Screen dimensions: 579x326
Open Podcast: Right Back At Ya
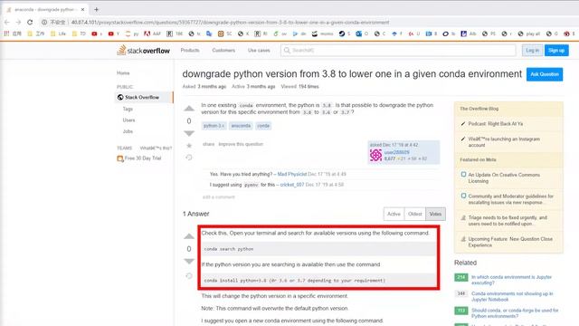pos(495,124)
